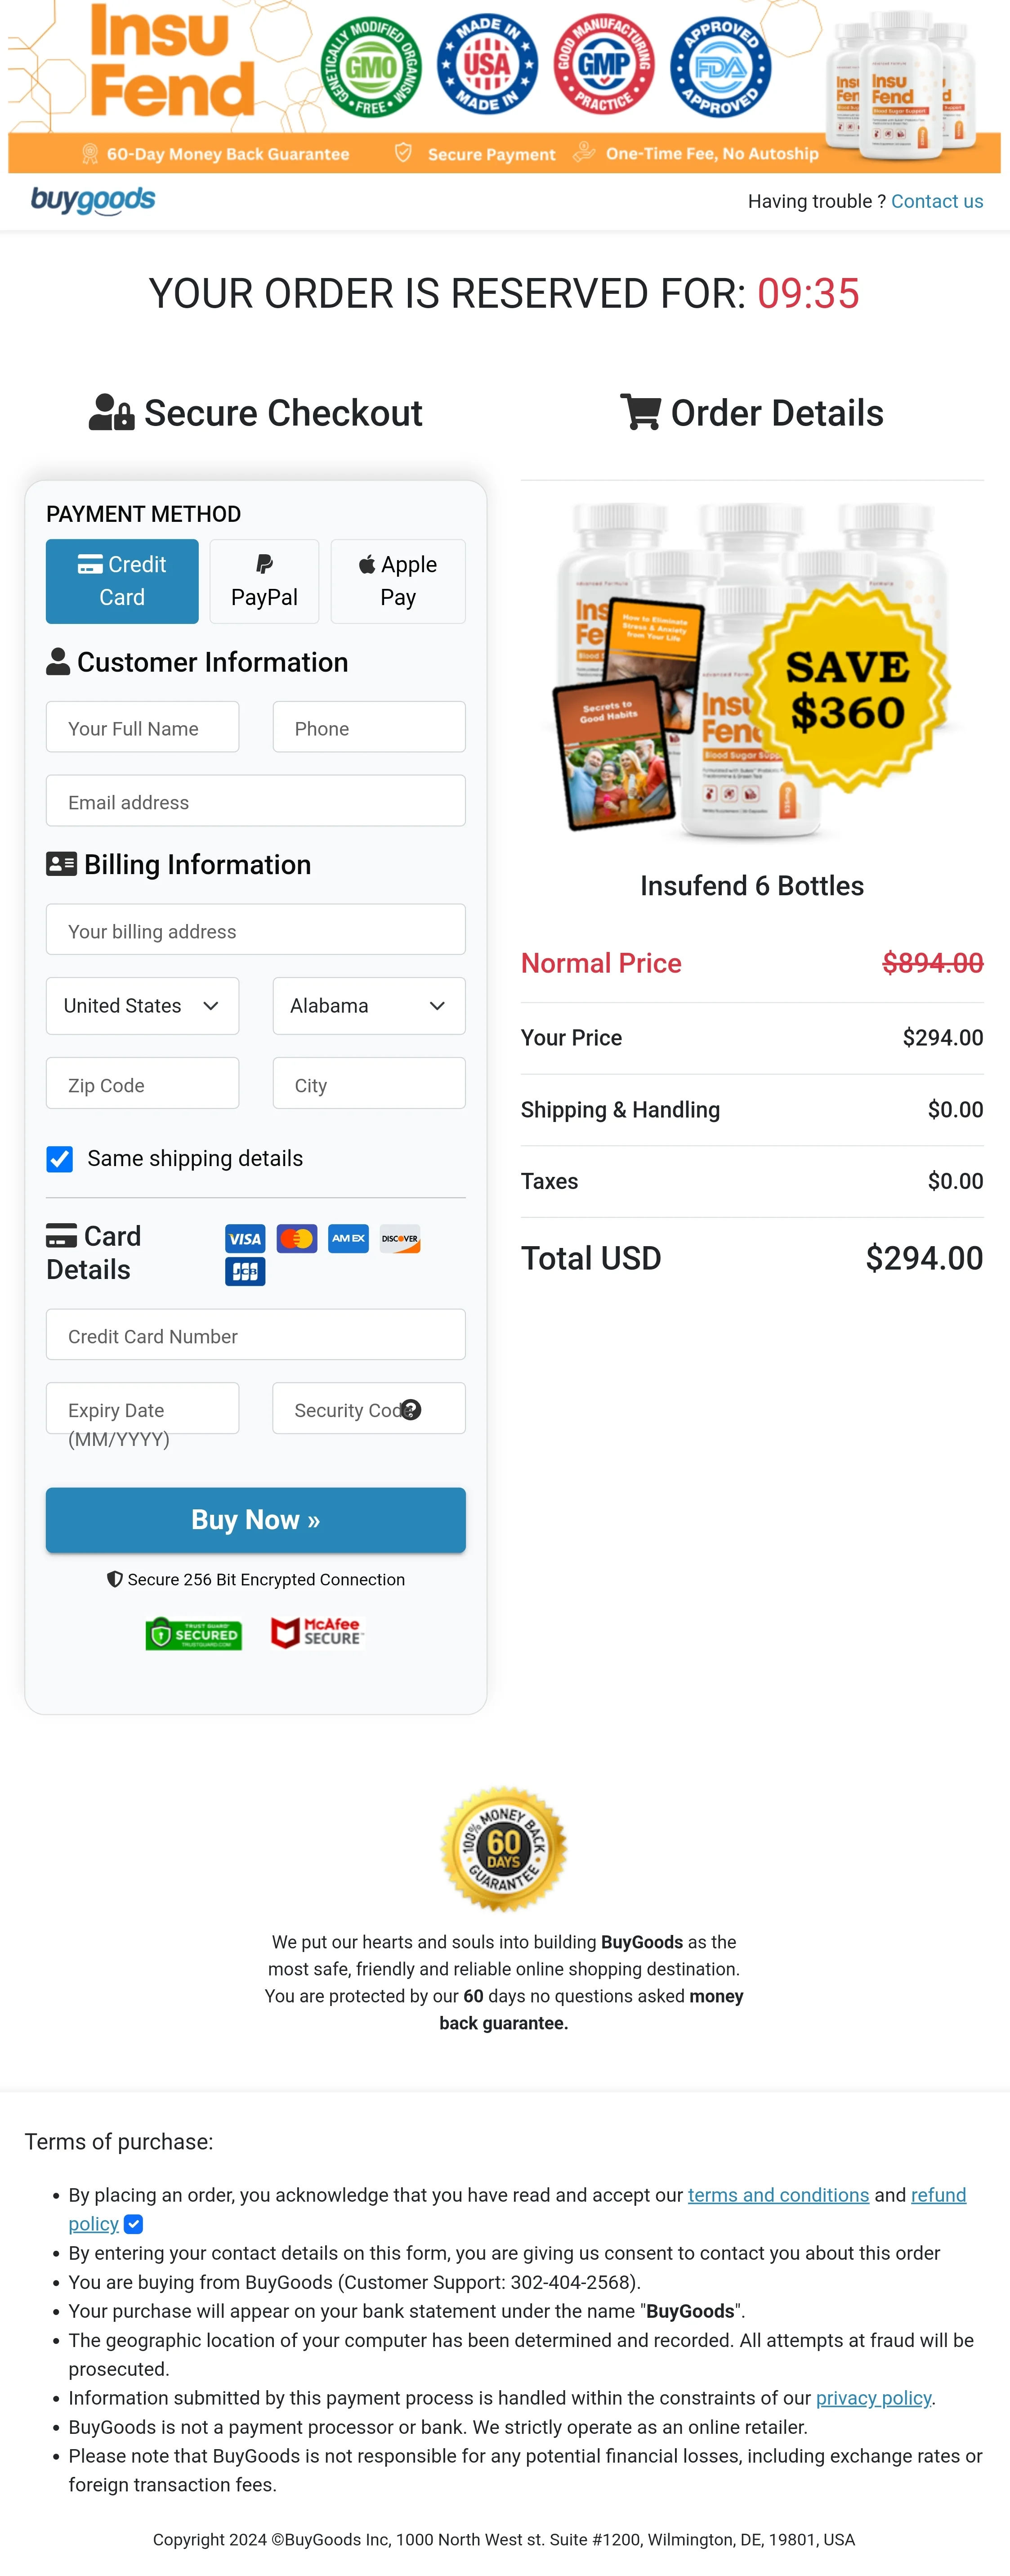Screen dimensions: 1010x2576
Task: Click the buygoods logo
Action: [93, 200]
